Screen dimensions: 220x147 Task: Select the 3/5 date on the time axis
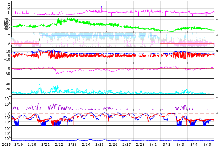point(208,144)
